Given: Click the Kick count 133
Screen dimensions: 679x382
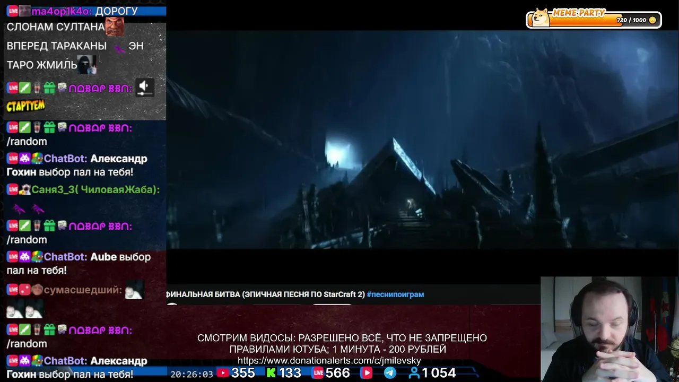Looking at the screenshot, I should 290,374.
